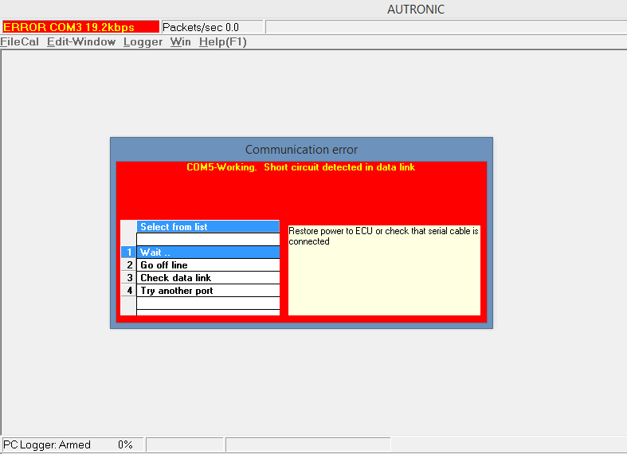Click the 0% logger progress indicator

coord(125,444)
